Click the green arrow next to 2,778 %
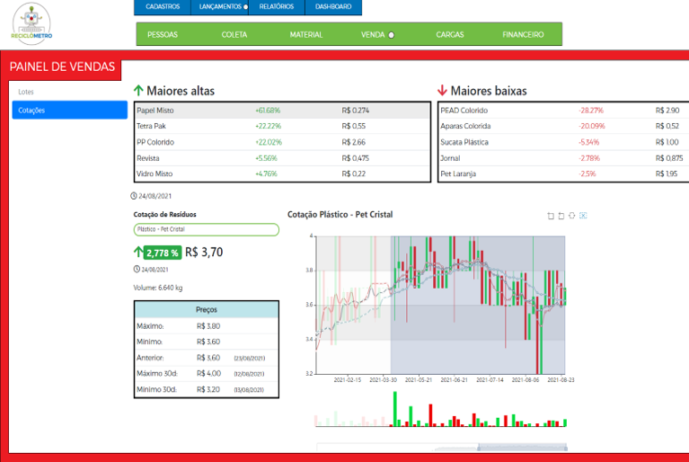The width and height of the screenshot is (689, 462). click(138, 253)
